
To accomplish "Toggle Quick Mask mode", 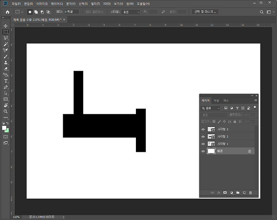I will (x=6, y=137).
